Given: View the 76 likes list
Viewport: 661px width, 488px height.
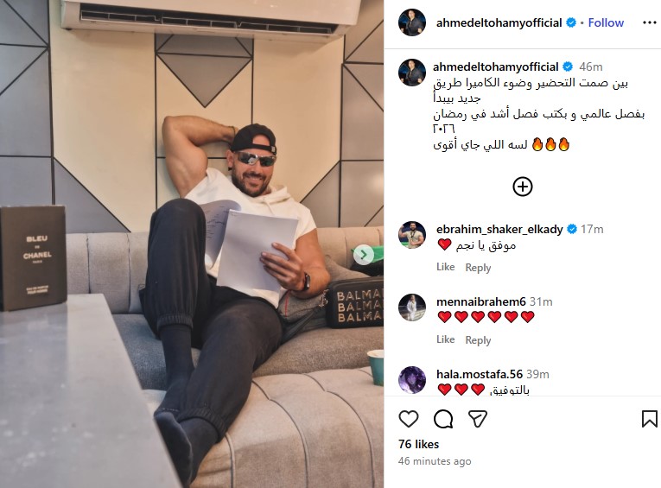Looking at the screenshot, I should click(x=418, y=444).
